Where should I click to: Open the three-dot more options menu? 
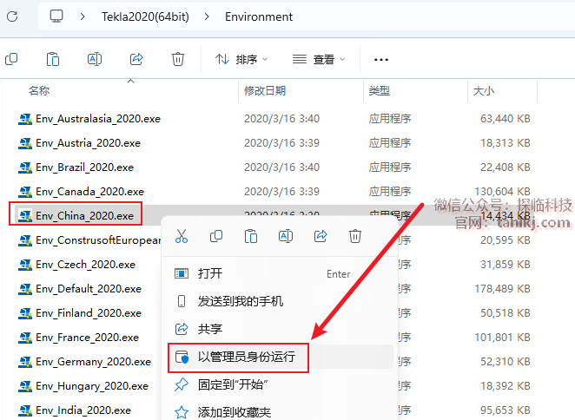click(x=381, y=59)
